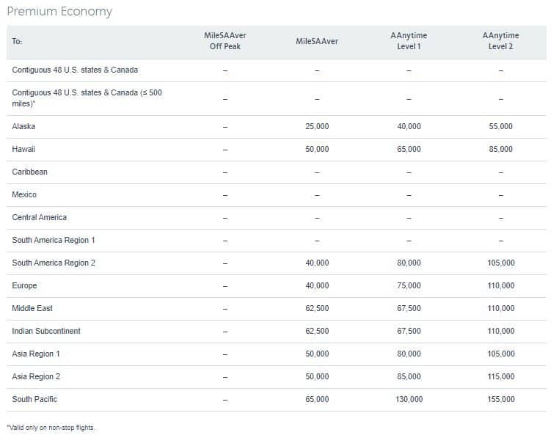
Task: Select the MileSAAver Off Peak column header
Action: (225, 41)
